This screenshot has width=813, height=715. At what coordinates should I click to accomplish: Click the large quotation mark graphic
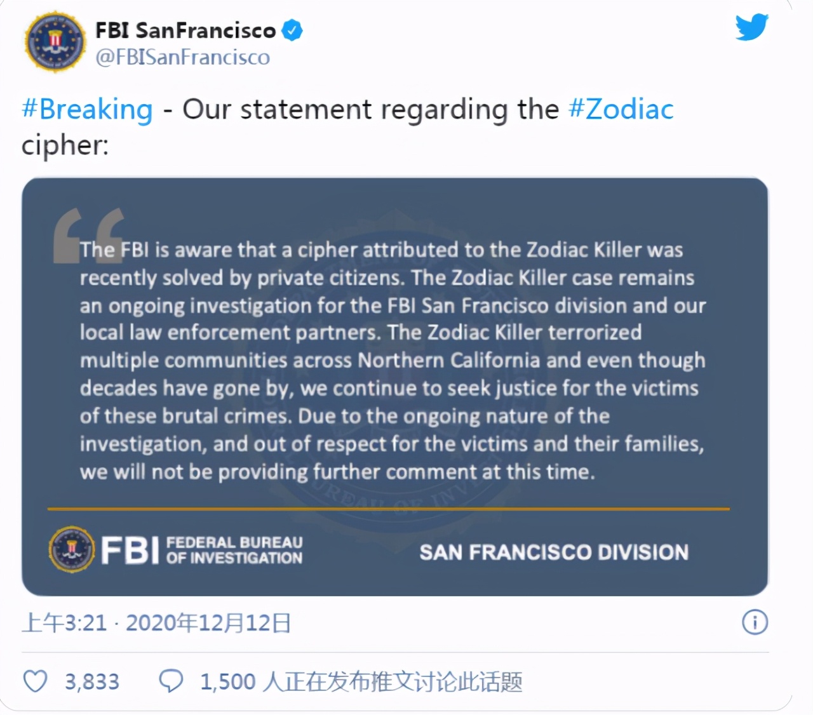click(x=89, y=234)
